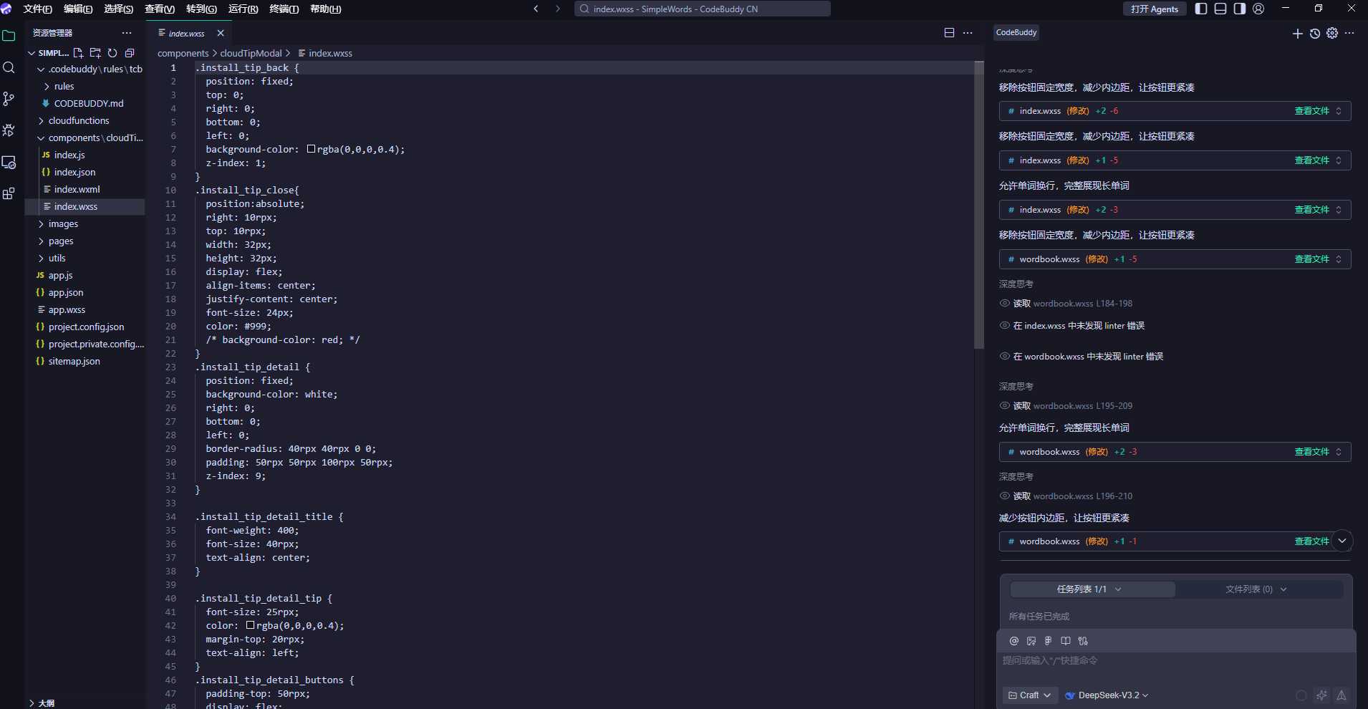The width and height of the screenshot is (1368, 709).
Task: Open the Extensions view in activity bar
Action: click(9, 194)
